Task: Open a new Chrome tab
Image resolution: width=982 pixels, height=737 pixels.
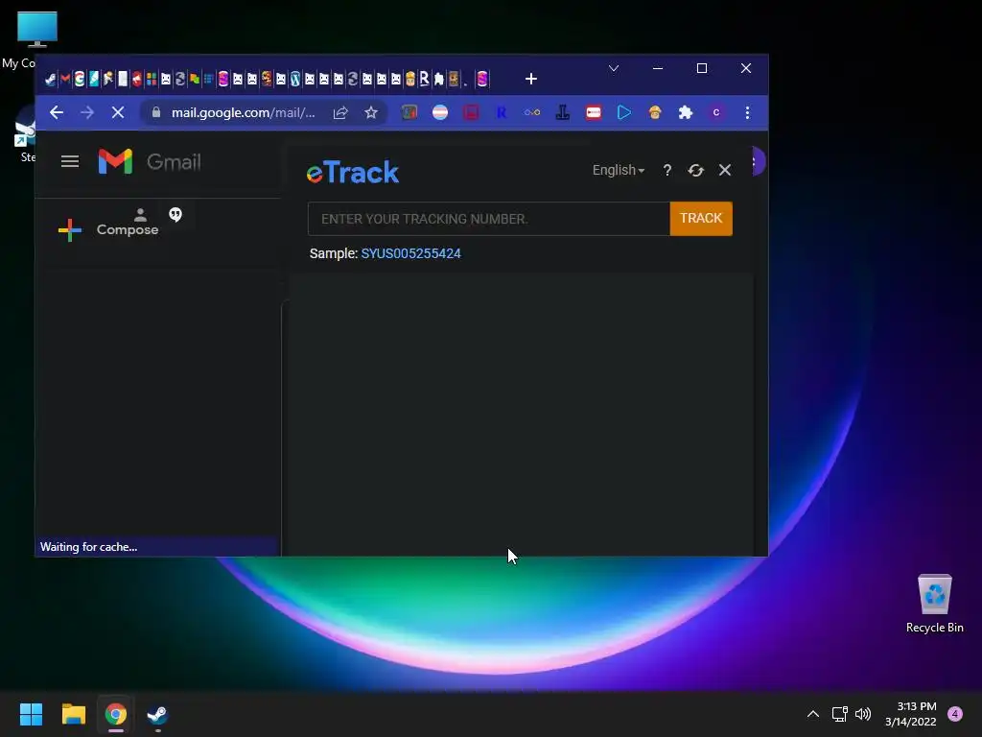Action: 531,79
